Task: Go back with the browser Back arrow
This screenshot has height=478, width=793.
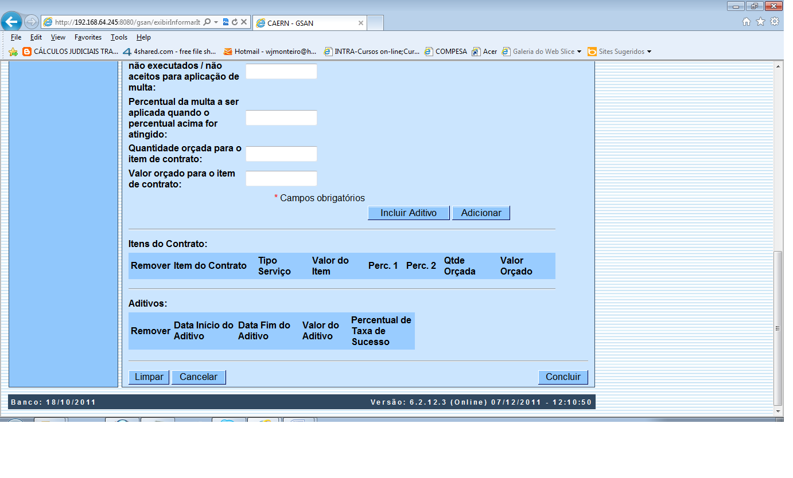Action: pos(11,22)
